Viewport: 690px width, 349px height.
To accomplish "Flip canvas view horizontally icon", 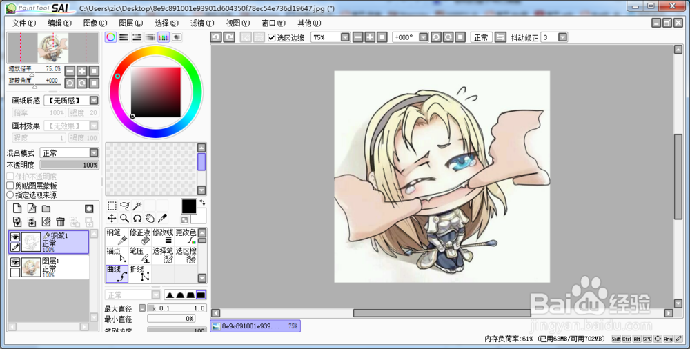I will (500, 37).
